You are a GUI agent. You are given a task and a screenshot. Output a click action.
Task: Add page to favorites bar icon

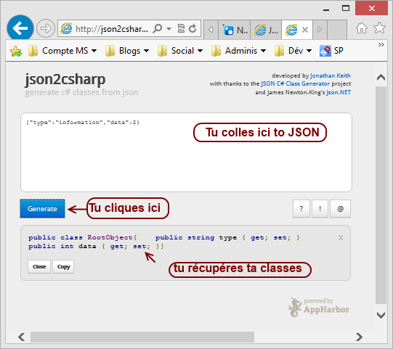coord(16,51)
